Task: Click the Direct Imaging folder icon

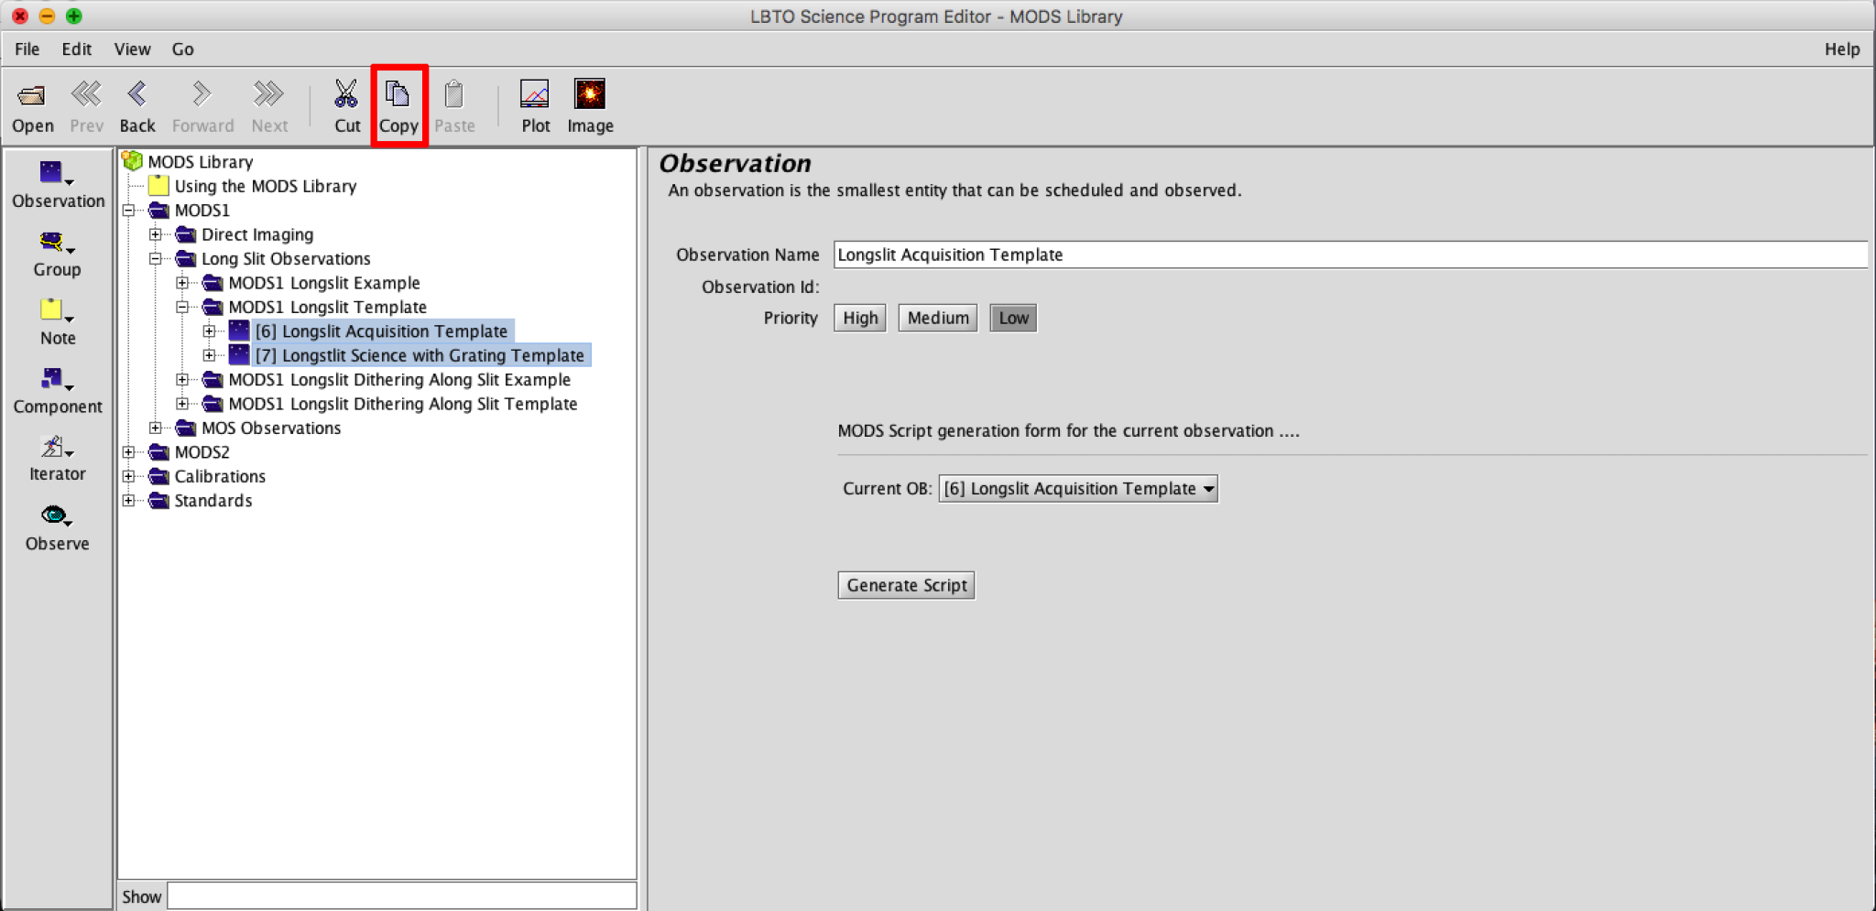Action: click(186, 234)
